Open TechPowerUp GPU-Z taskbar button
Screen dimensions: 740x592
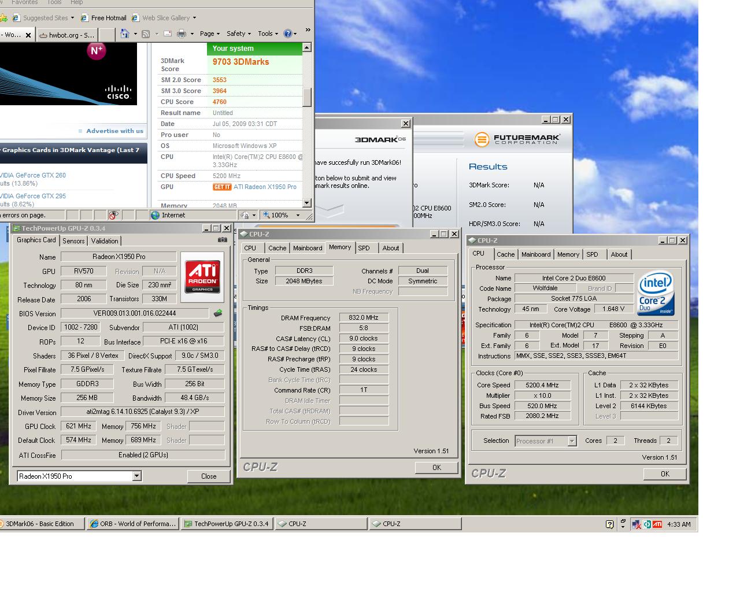(226, 524)
